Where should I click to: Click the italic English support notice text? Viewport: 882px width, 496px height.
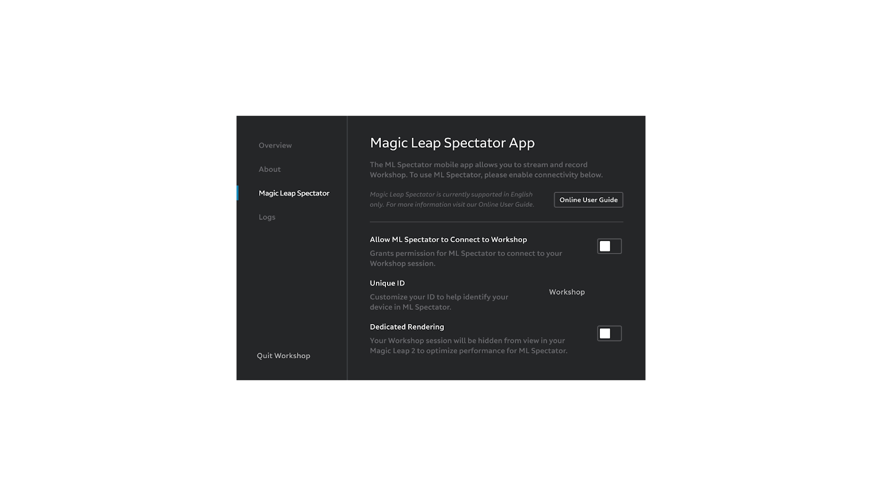(x=451, y=199)
